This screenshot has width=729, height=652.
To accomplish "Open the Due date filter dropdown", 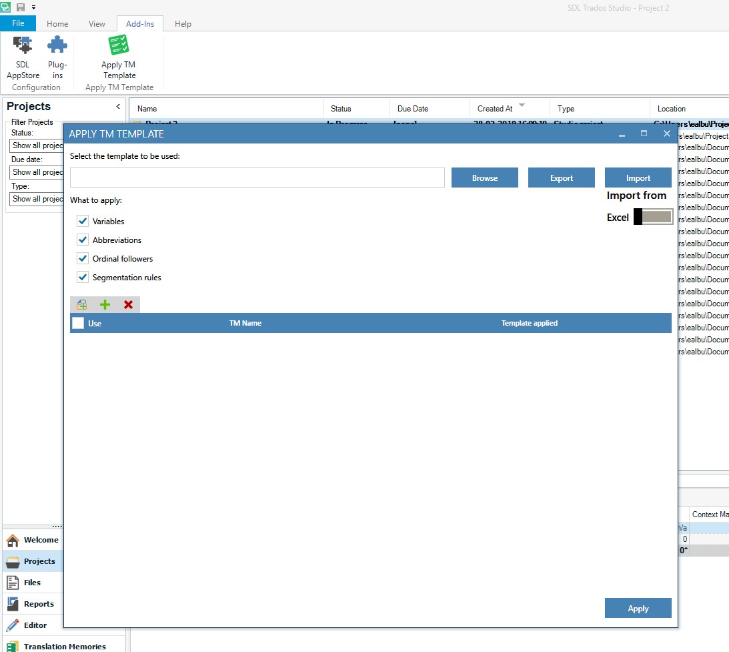I will click(36, 172).
